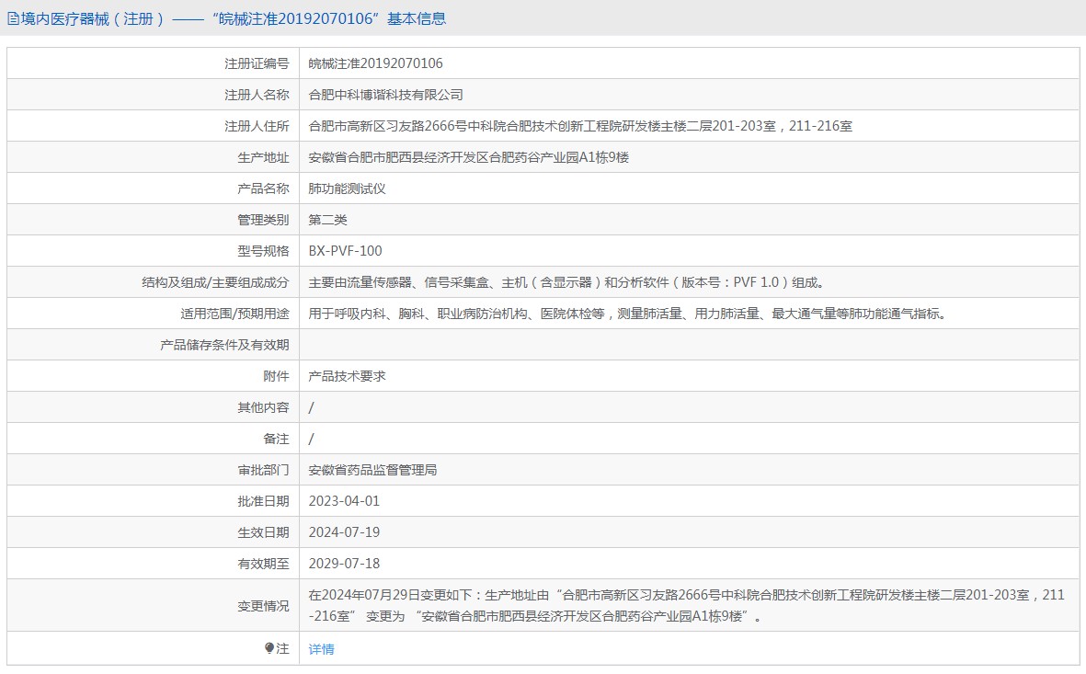Click the label 附件

(276, 376)
